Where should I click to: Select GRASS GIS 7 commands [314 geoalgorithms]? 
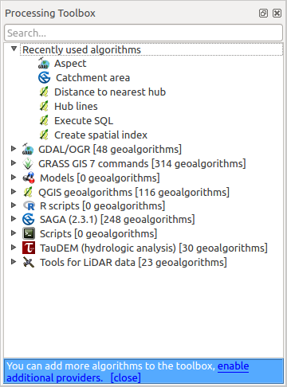pyautogui.click(x=142, y=164)
